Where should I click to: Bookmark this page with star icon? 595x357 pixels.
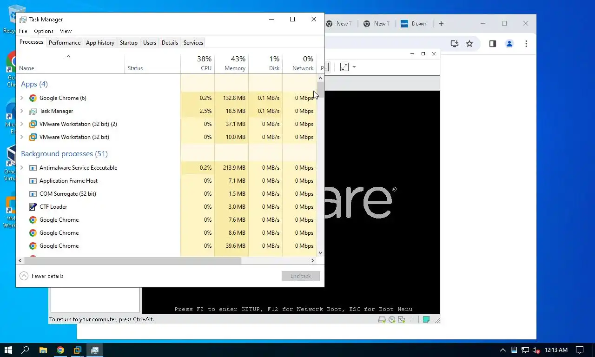point(469,44)
